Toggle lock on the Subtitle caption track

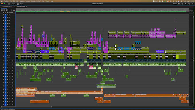pos(4,13)
